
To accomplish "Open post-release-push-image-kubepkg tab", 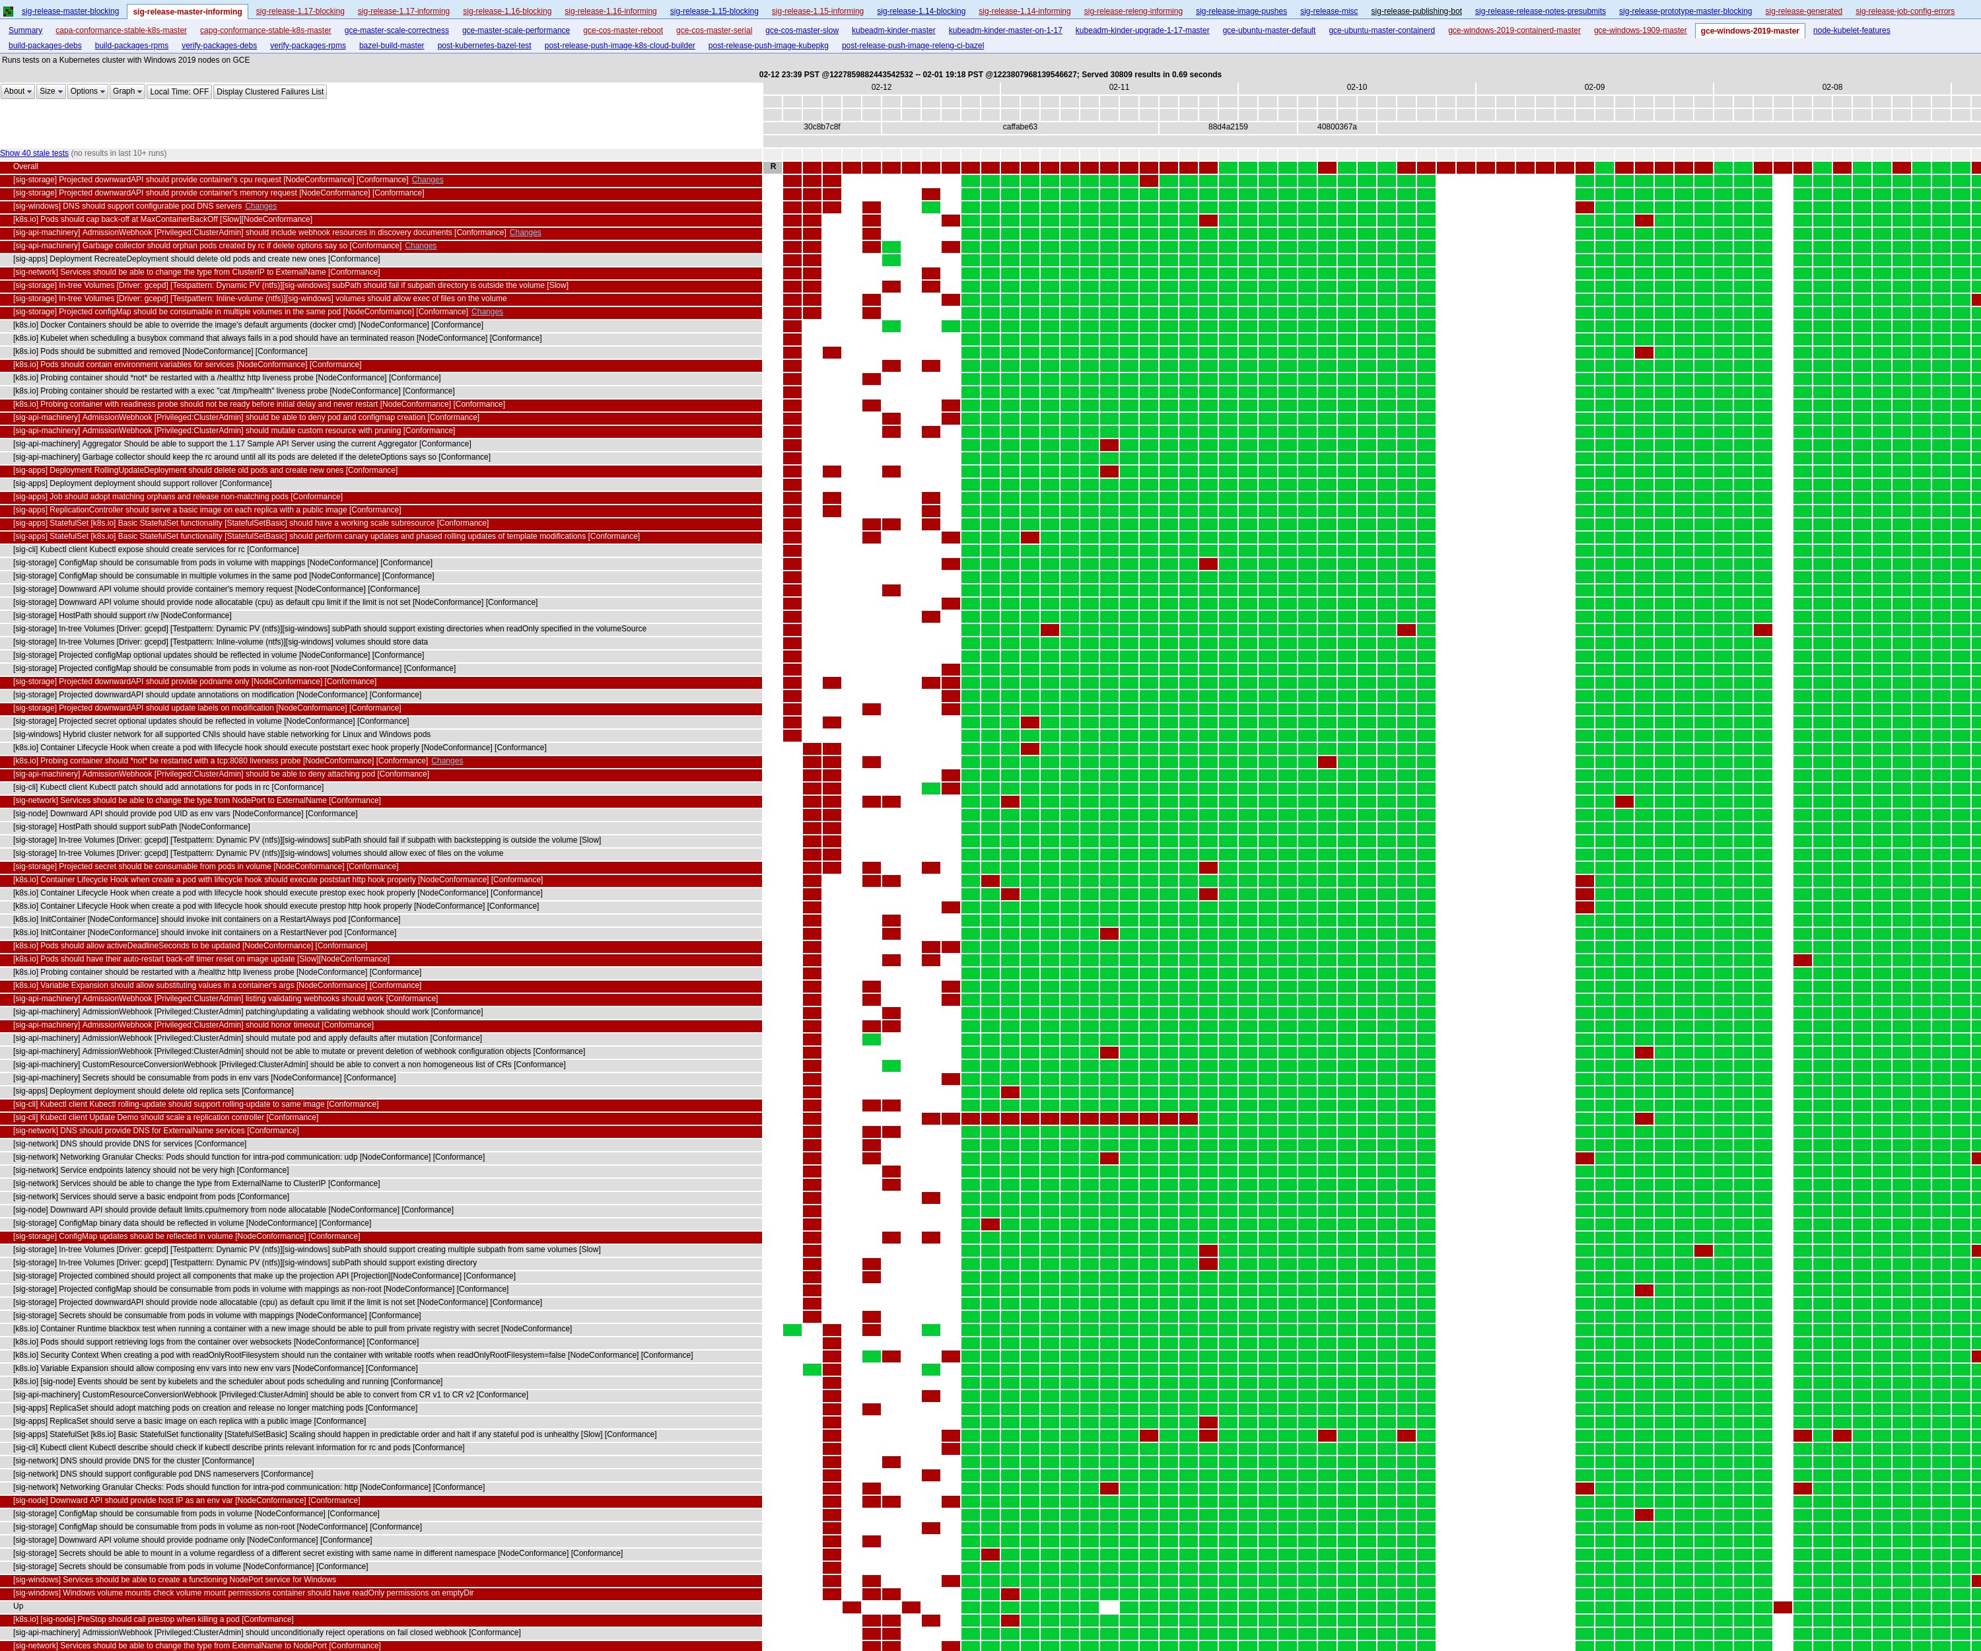I will click(768, 46).
